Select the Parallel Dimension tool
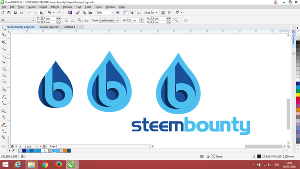Viewport: 300px width, 169px height. tap(3, 97)
